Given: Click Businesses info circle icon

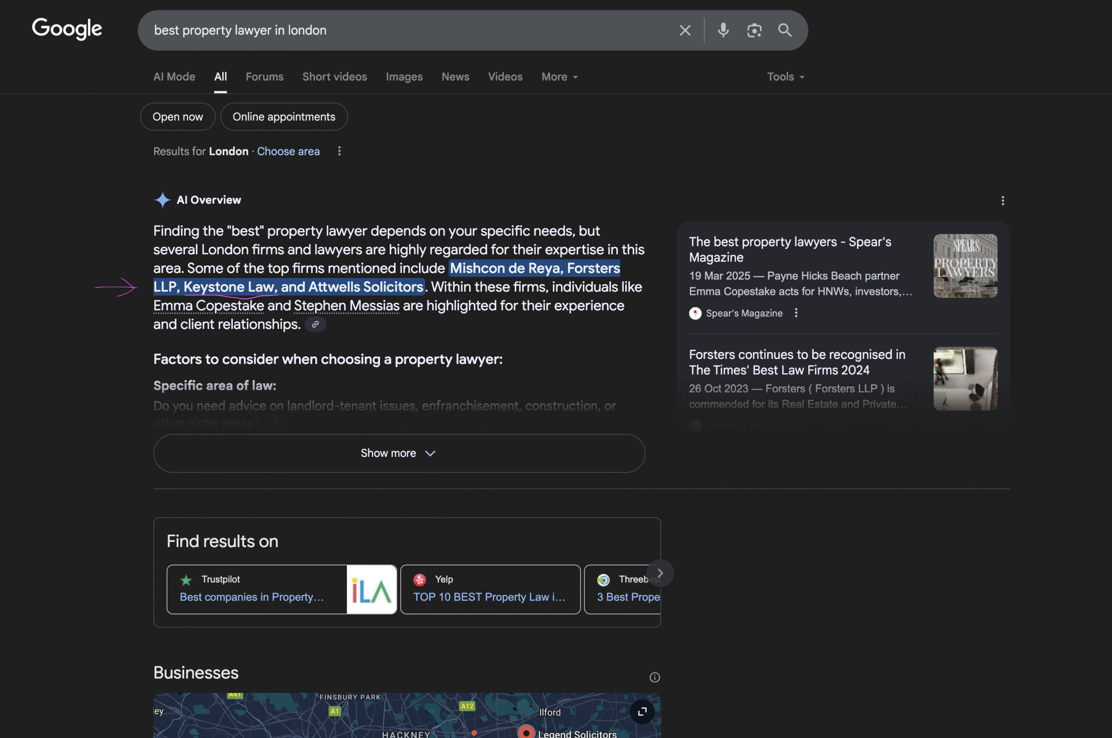Looking at the screenshot, I should click(x=655, y=677).
